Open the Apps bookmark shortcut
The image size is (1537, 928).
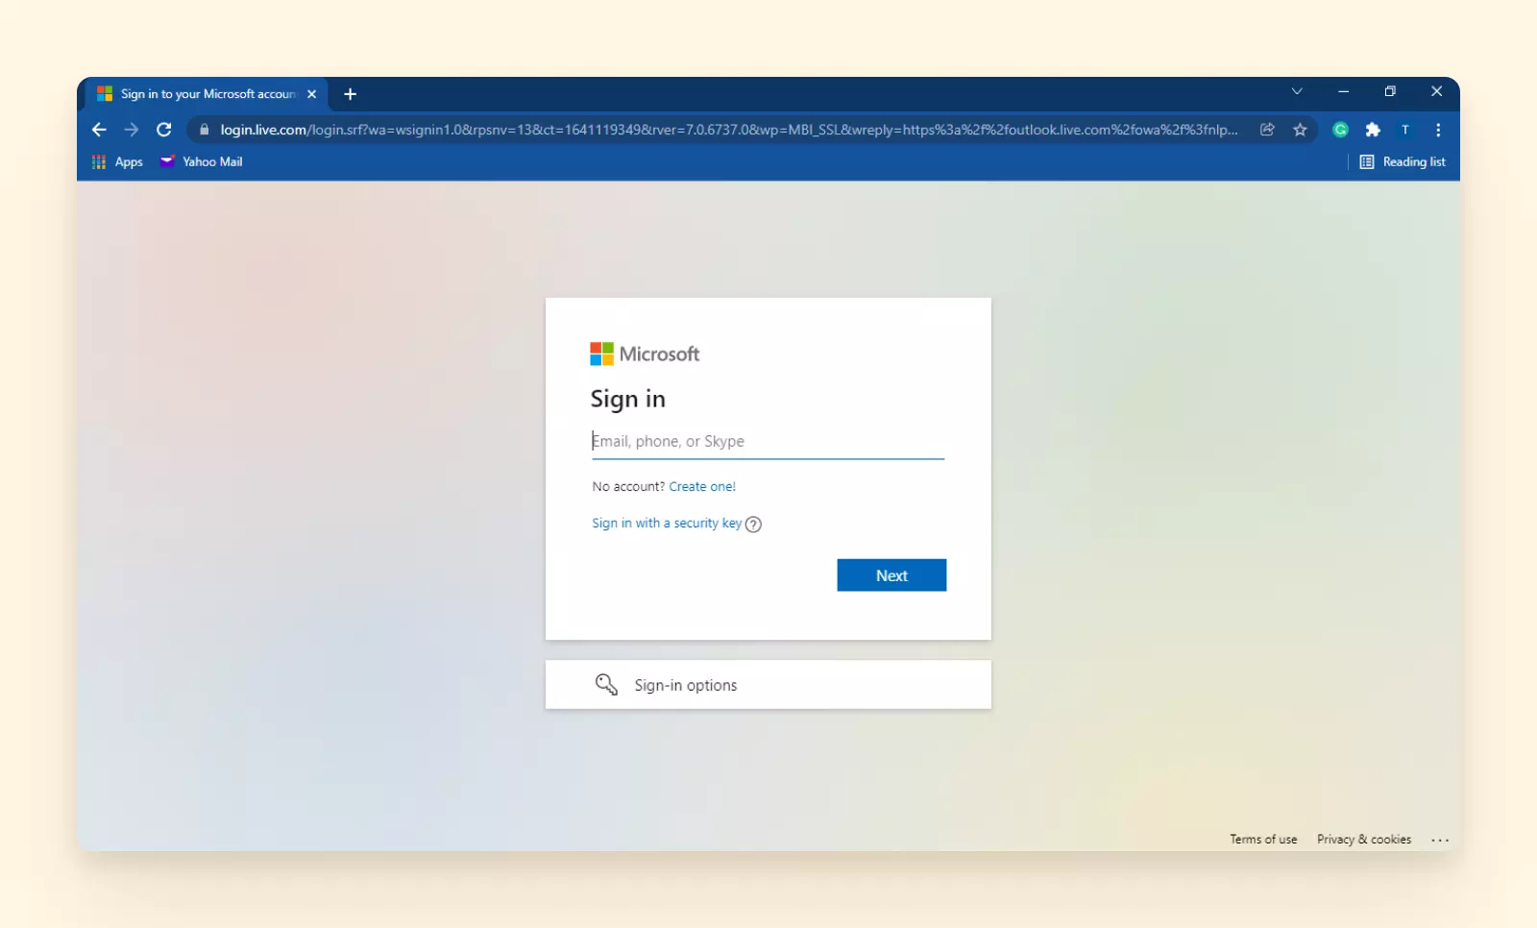click(x=117, y=161)
